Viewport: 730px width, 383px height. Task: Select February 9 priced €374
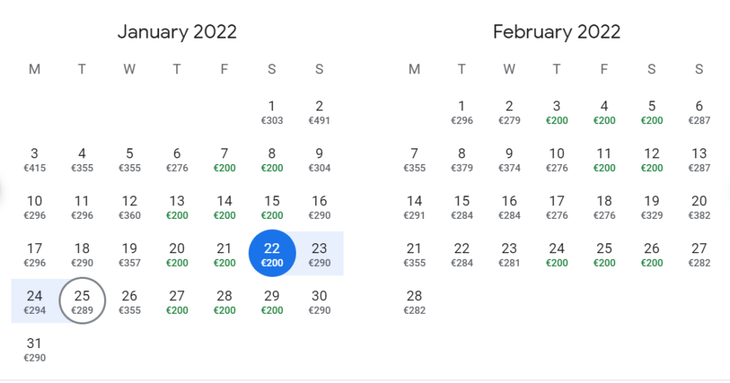pyautogui.click(x=509, y=159)
